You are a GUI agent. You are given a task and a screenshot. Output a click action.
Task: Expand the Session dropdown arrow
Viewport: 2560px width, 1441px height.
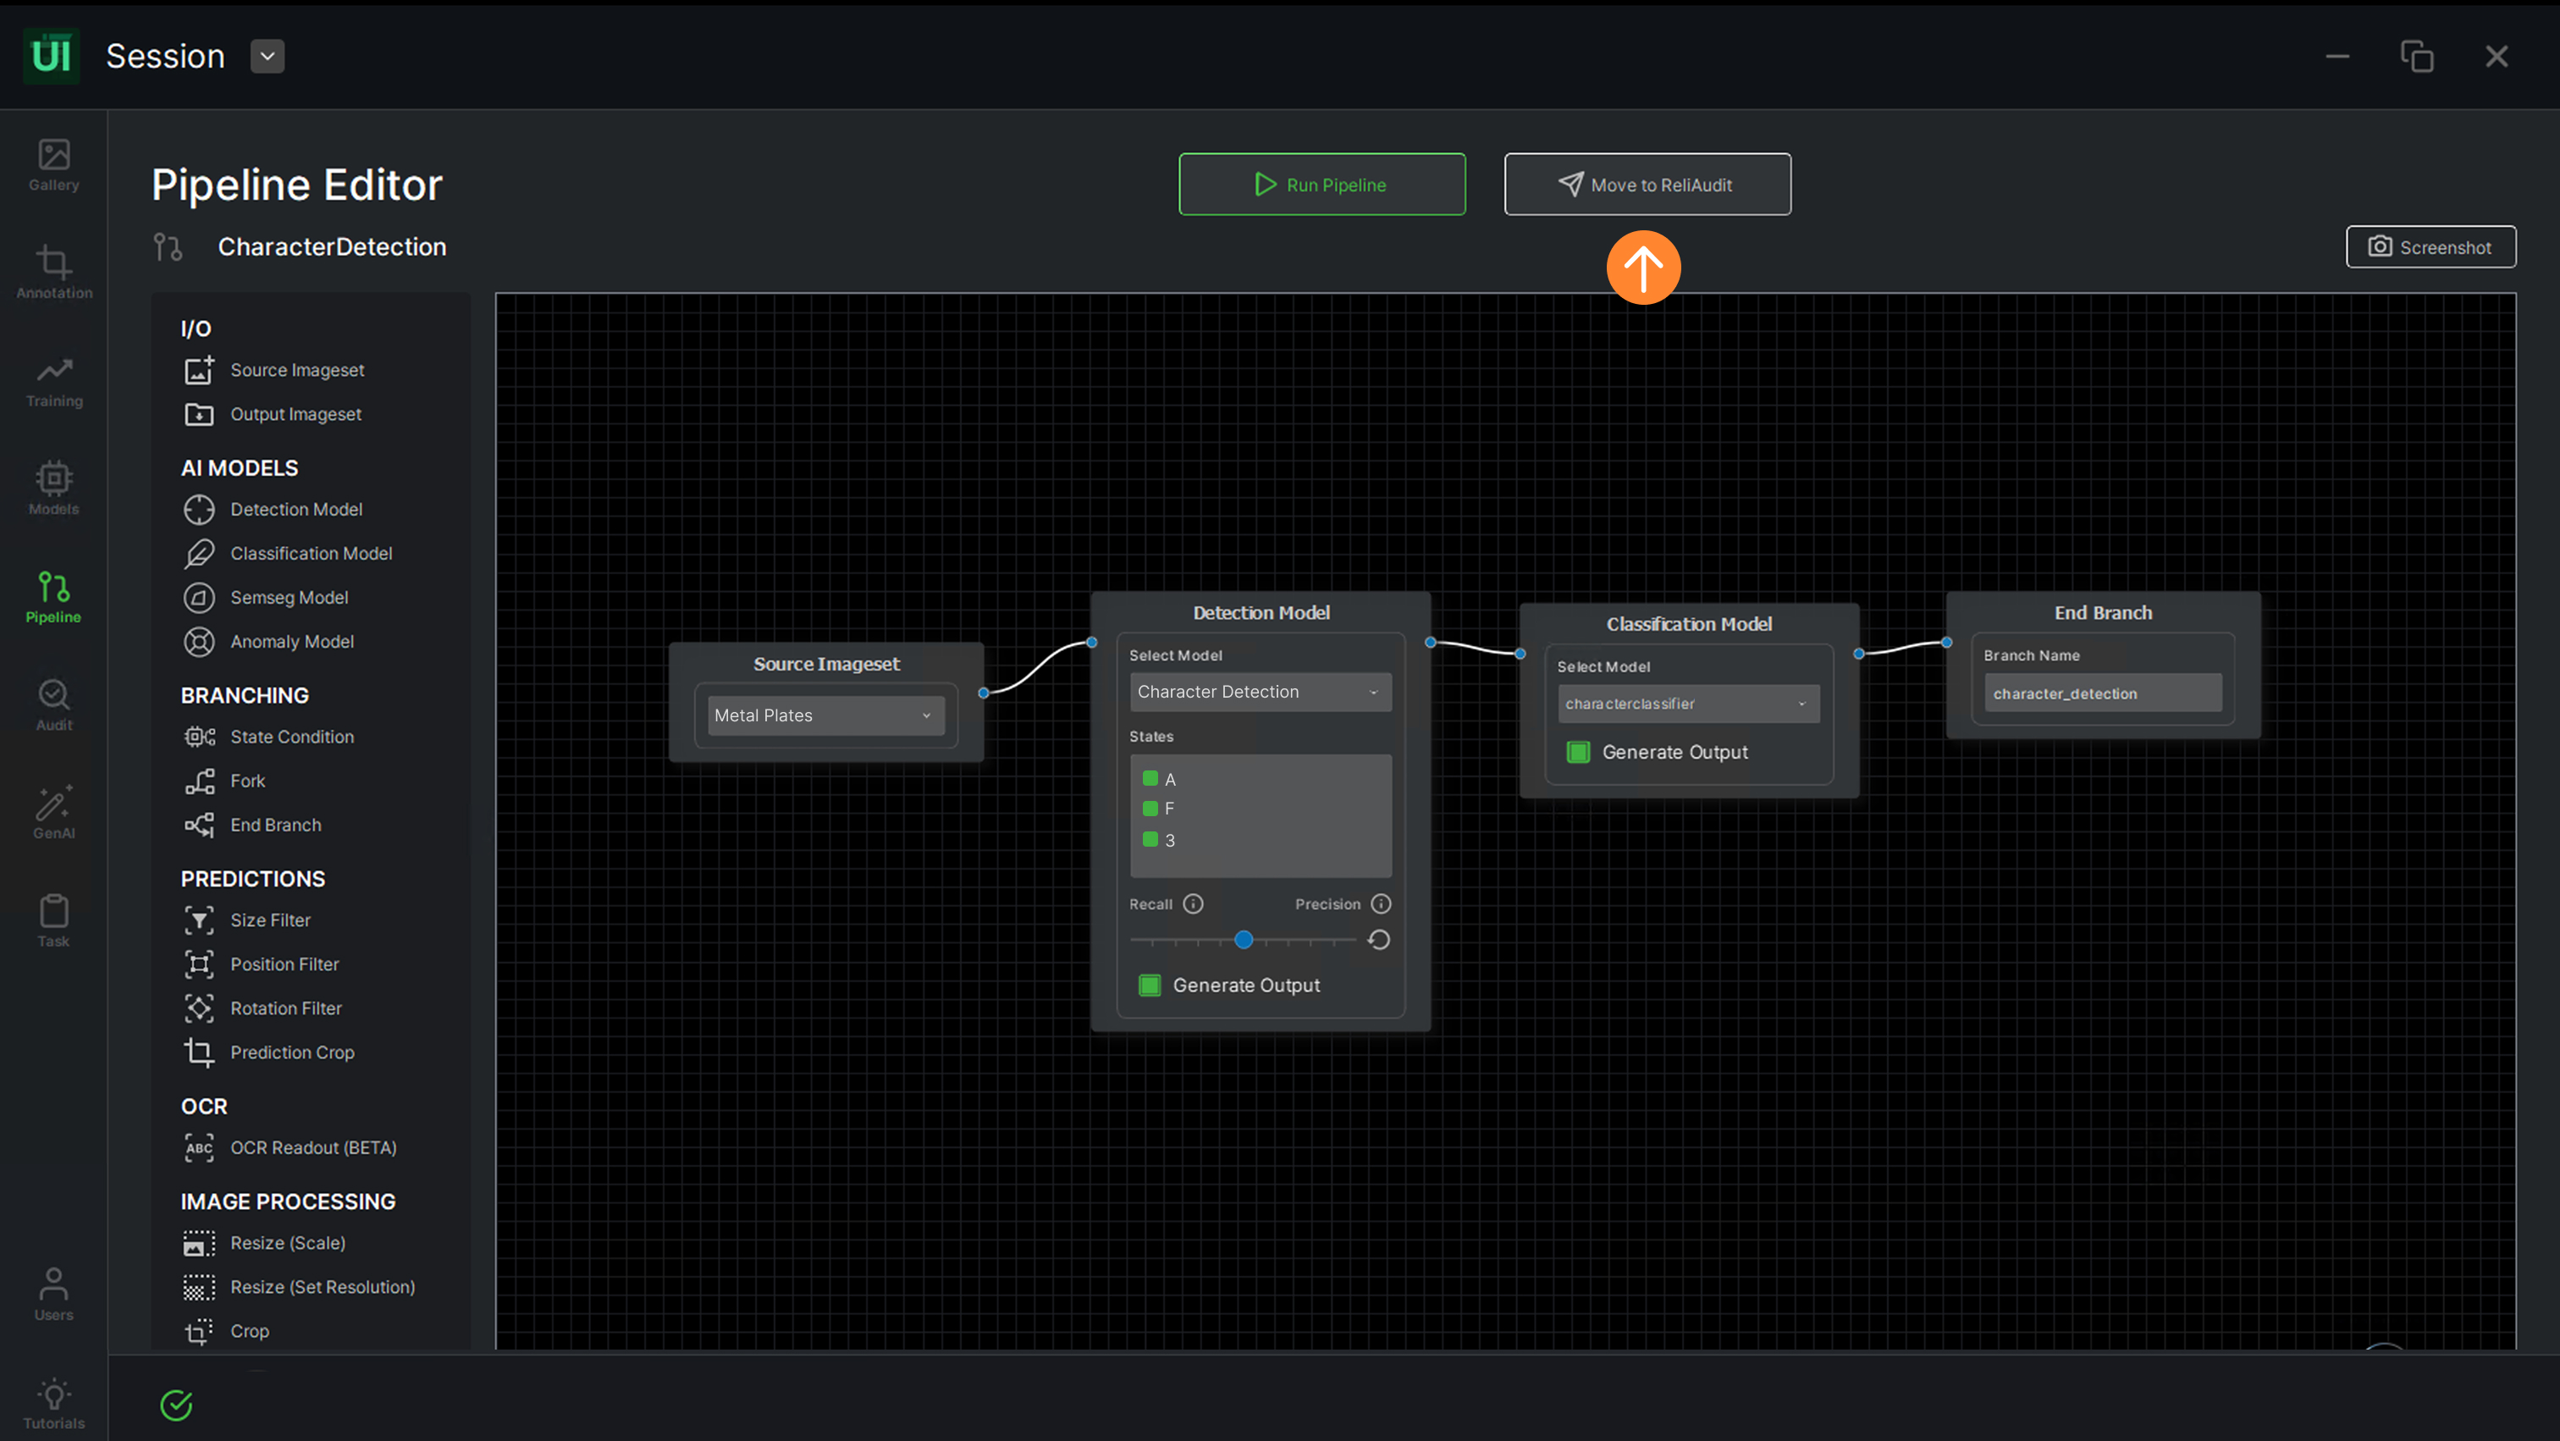[x=267, y=56]
